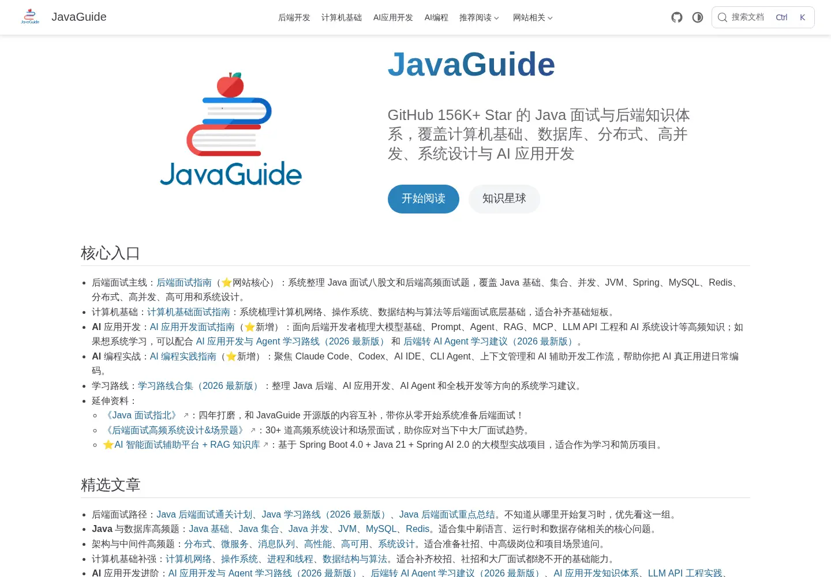Open 后端转 AI Agent 学习建议 link under 核心入口
The height and width of the screenshot is (577, 831).
coord(490,342)
